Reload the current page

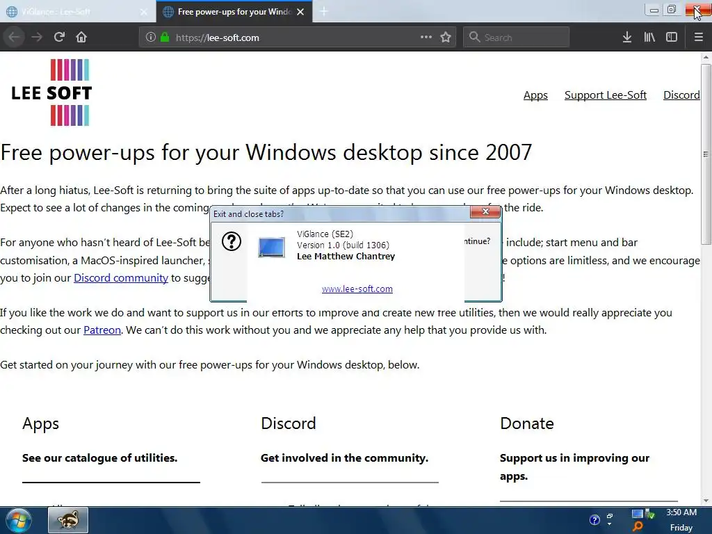click(x=59, y=38)
